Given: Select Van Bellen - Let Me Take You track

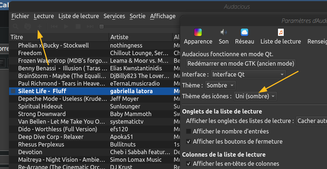Looking at the screenshot, I should 61,121.
